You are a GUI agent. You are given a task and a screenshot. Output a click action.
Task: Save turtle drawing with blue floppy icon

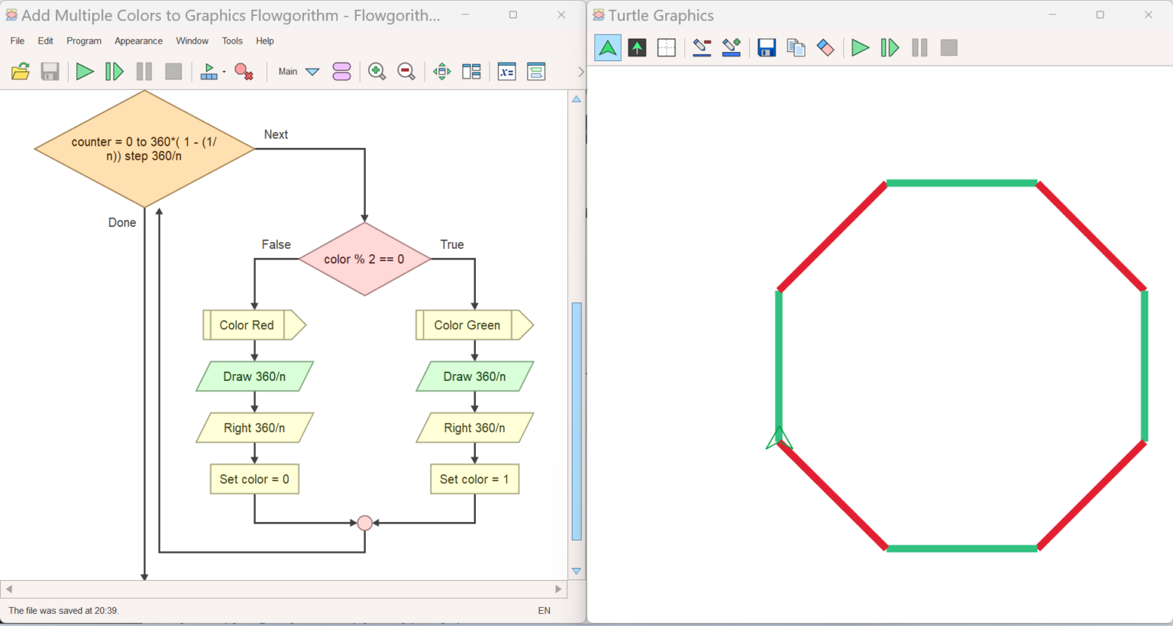(767, 48)
